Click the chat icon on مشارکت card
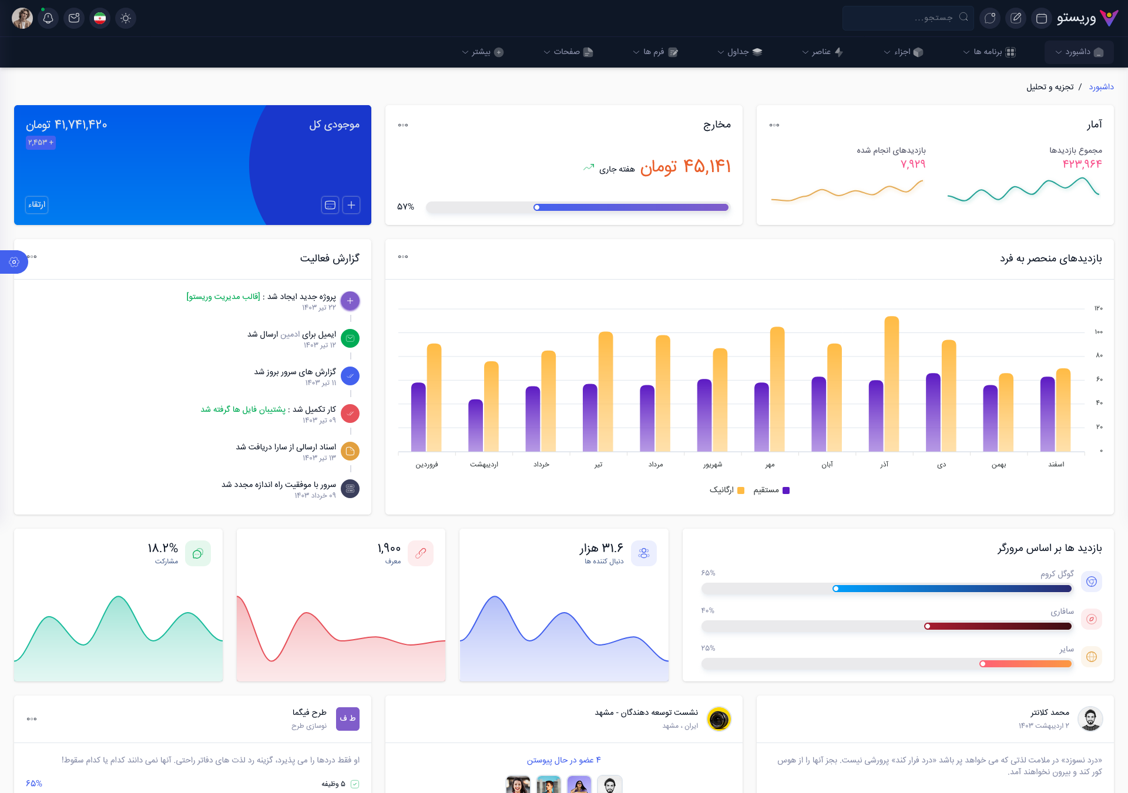Screen dimensions: 1128x793 click(x=198, y=553)
